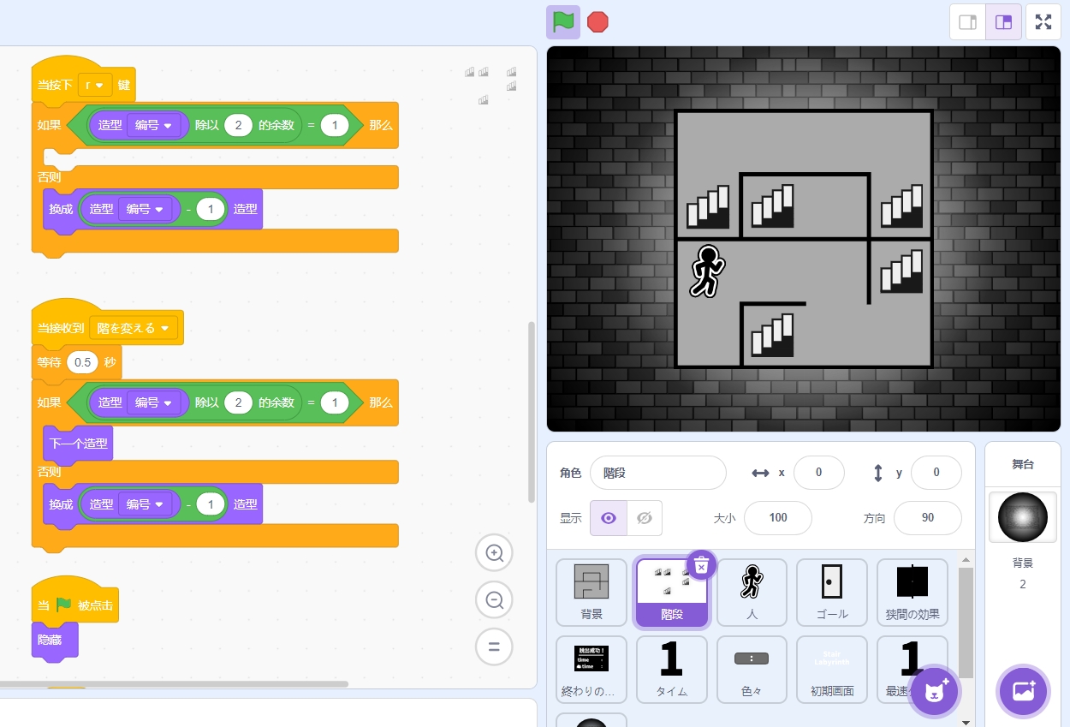The image size is (1070, 727).
Task: Open 编号 dropdown in the r-key script condition
Action: pyautogui.click(x=154, y=125)
